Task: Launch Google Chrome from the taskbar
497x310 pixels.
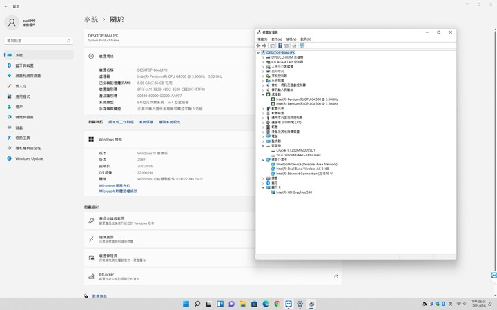Action: coord(277,304)
